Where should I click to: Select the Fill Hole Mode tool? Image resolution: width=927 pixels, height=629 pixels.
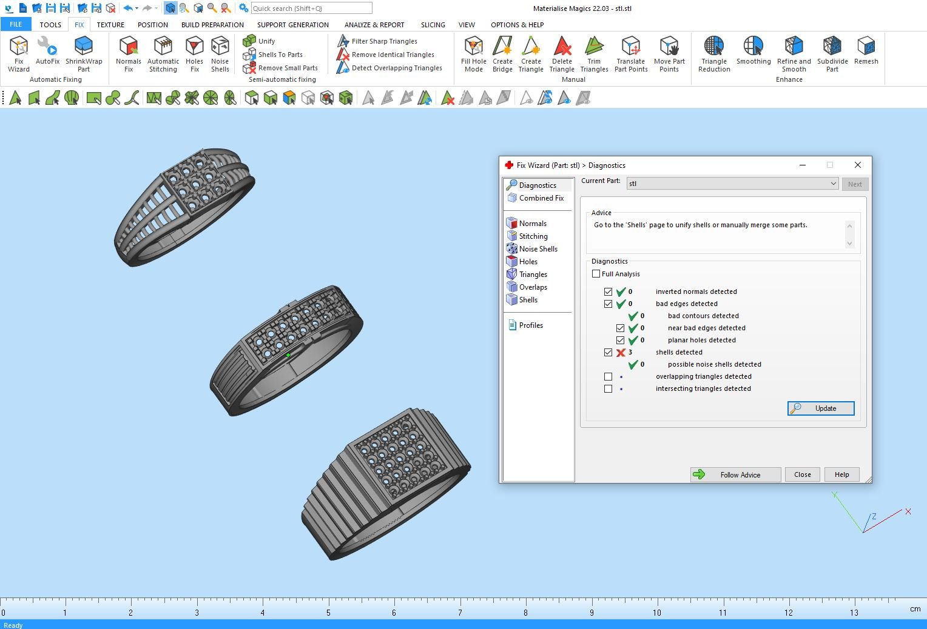click(473, 53)
